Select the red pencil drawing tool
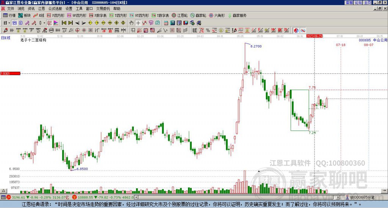This screenshot has width=388, height=208. pyautogui.click(x=5, y=30)
